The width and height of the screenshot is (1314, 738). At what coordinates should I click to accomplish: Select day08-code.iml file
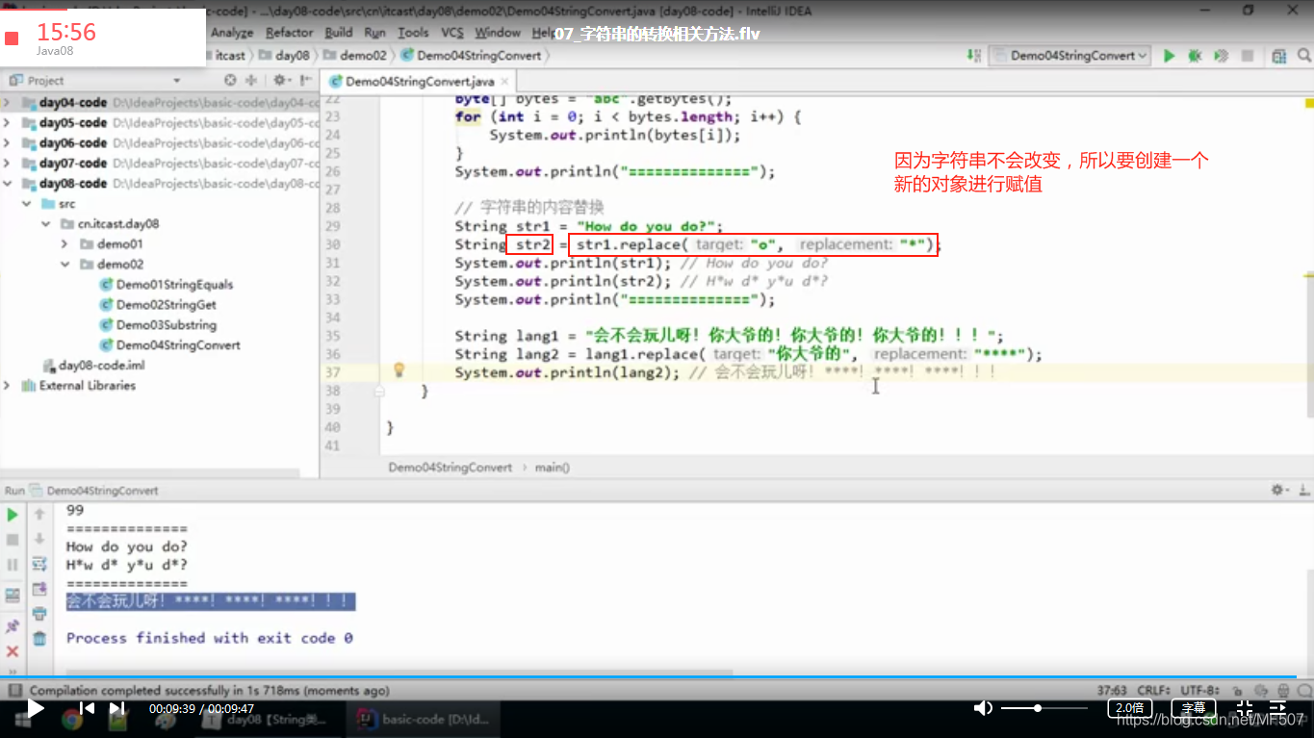pyautogui.click(x=101, y=366)
